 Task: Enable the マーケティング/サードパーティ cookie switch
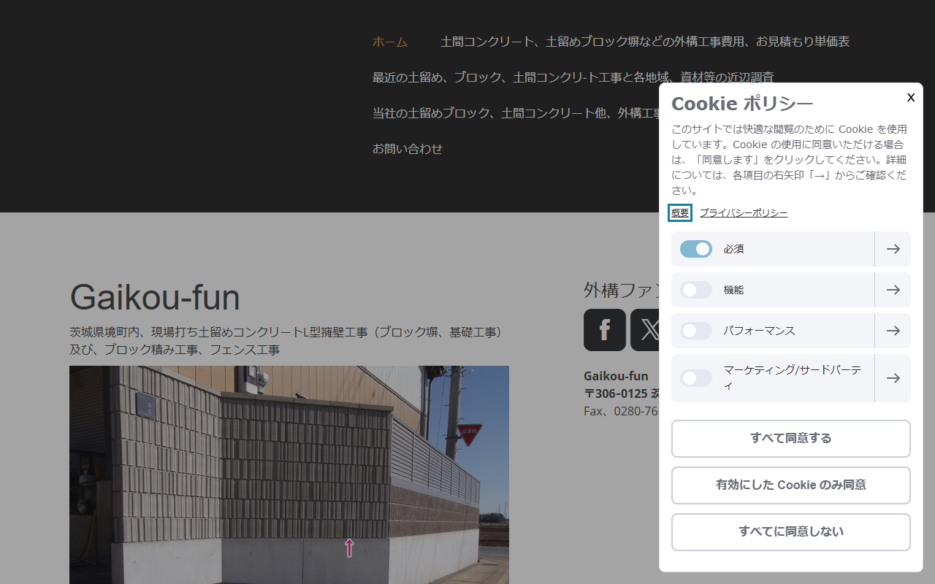click(x=696, y=378)
